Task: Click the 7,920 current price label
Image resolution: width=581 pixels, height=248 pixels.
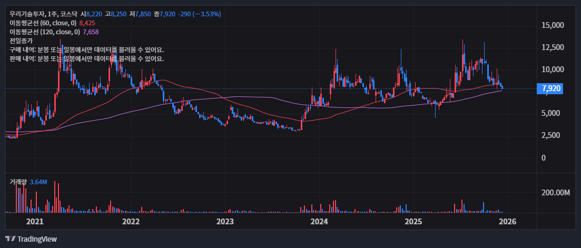Action: pos(550,88)
